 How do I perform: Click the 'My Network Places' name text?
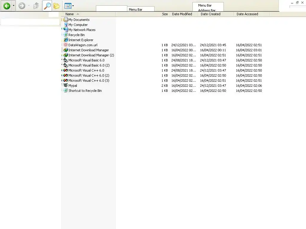click(x=82, y=30)
